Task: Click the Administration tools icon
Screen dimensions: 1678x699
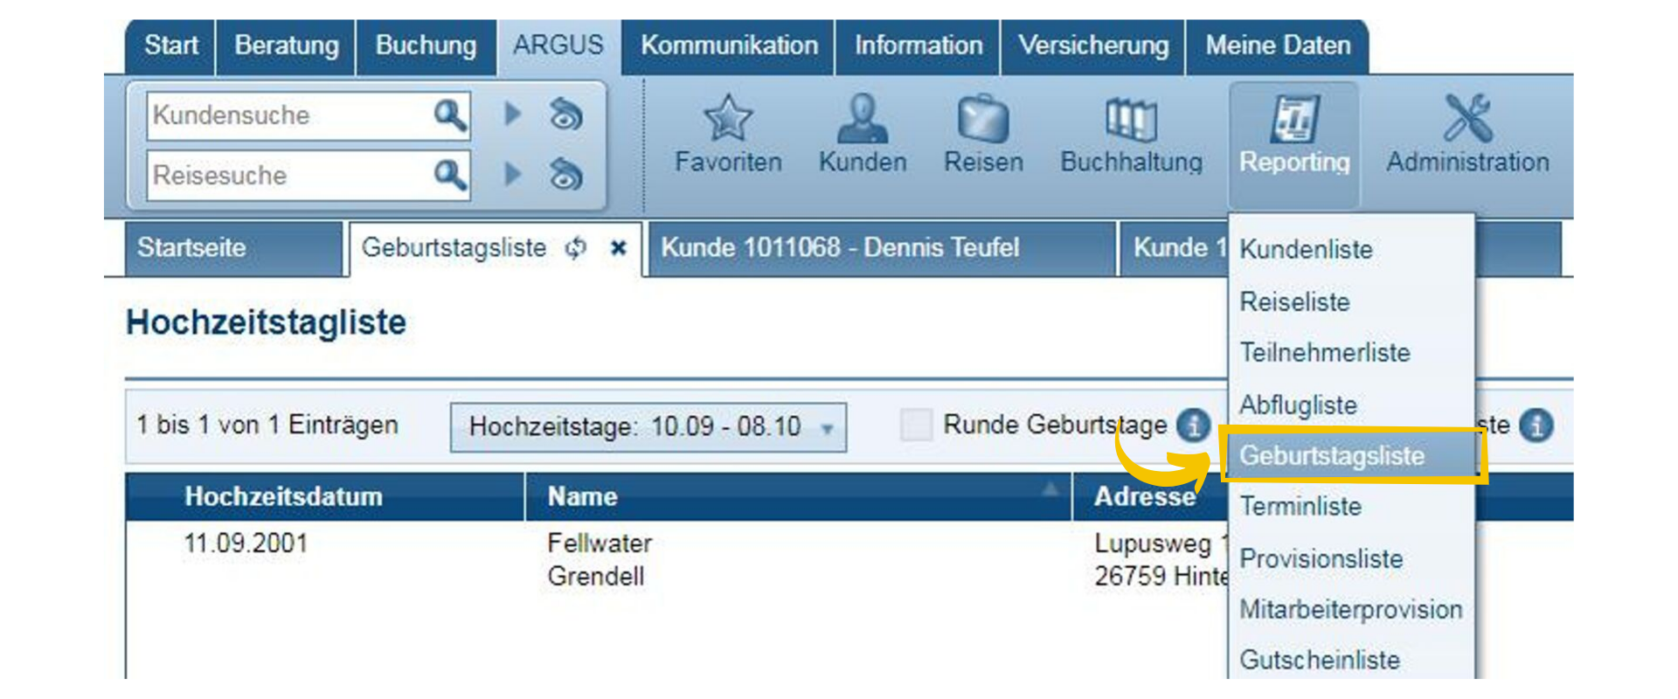Action: pyautogui.click(x=1467, y=119)
